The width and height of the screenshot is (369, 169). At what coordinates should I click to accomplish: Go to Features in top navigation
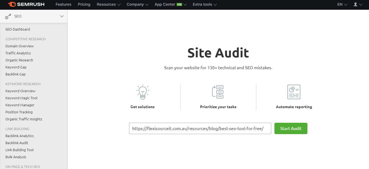point(63,4)
